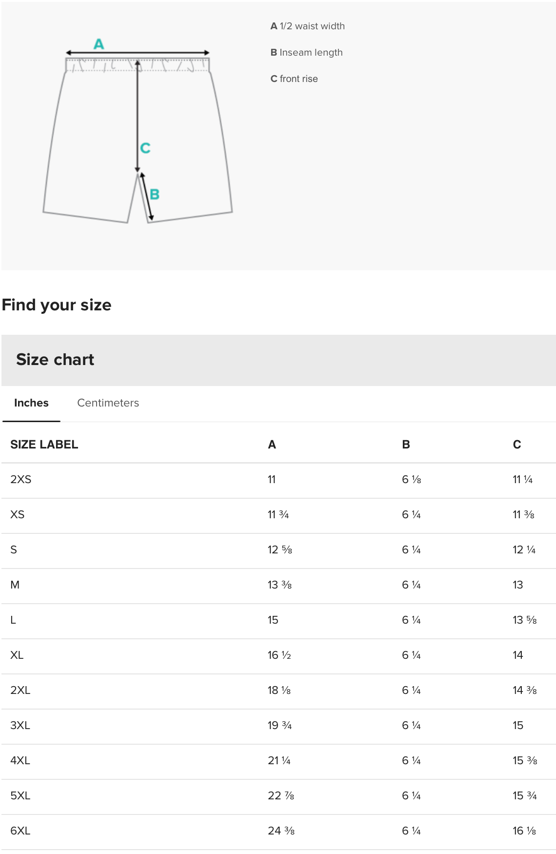556x854 pixels.
Task: Select the 6XL size row label
Action: (x=20, y=831)
